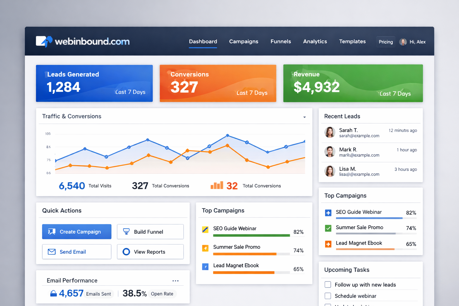Toggle green checkbox for Summer Sale Promo

[x=328, y=228]
